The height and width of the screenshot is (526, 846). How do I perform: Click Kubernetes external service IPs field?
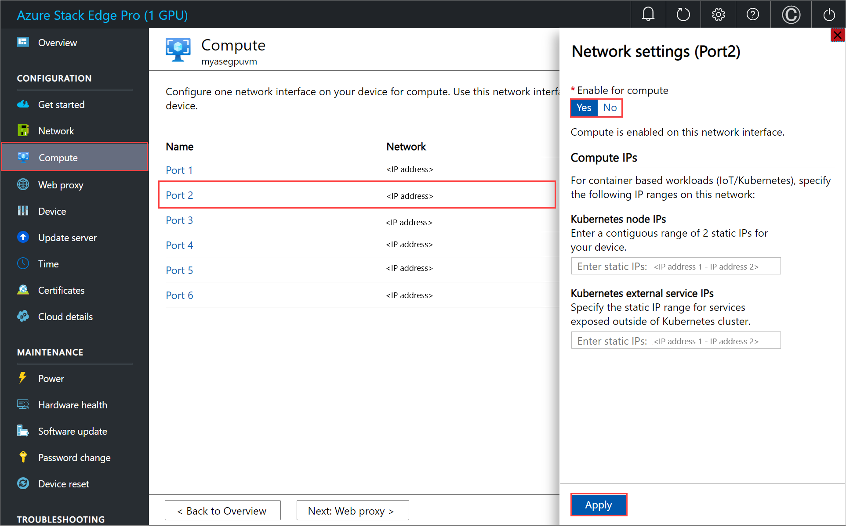click(x=677, y=340)
